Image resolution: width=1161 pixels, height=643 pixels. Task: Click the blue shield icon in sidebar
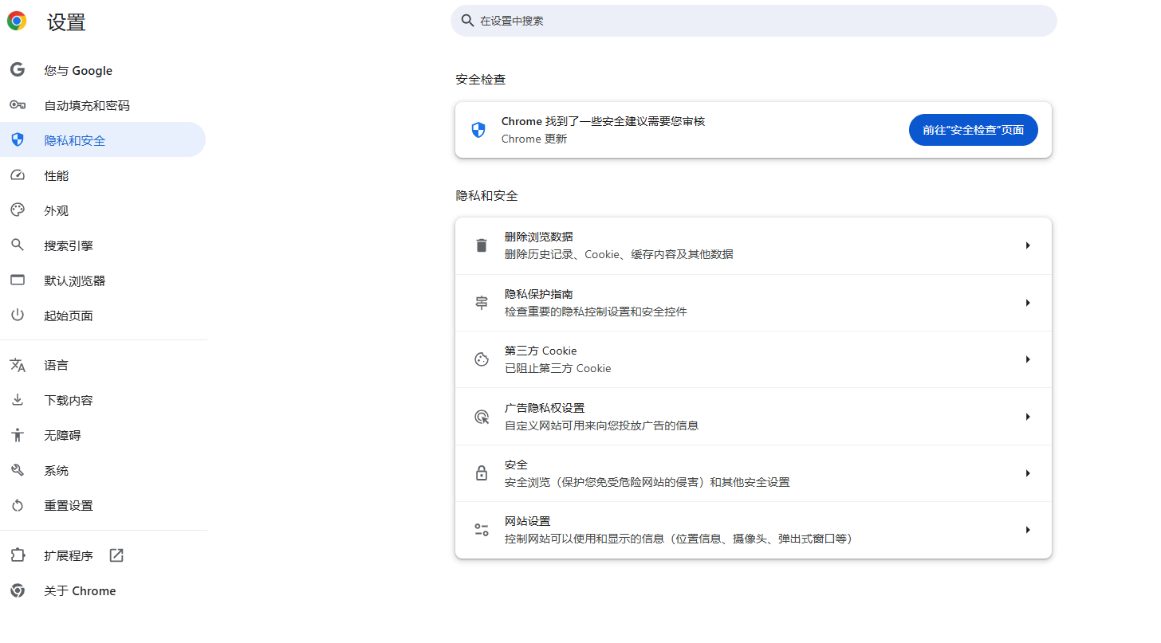click(x=18, y=140)
